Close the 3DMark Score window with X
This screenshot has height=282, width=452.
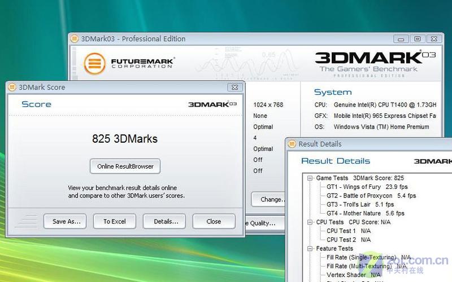pos(234,87)
